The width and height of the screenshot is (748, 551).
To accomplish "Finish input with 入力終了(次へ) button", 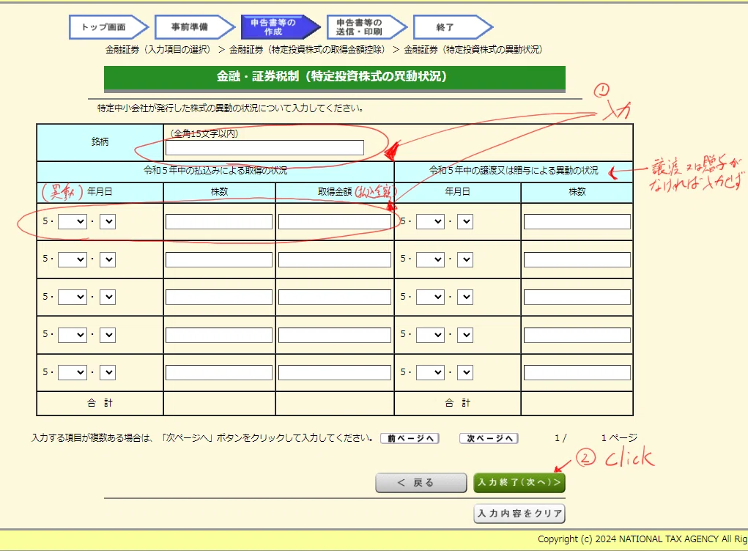I will click(519, 483).
